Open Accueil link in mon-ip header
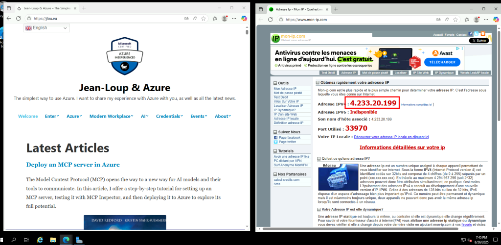The image size is (501, 245). pyautogui.click(x=438, y=34)
